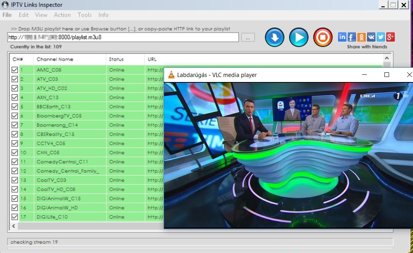Share via Facebook icon
This screenshot has height=253, width=413.
[x=352, y=37]
